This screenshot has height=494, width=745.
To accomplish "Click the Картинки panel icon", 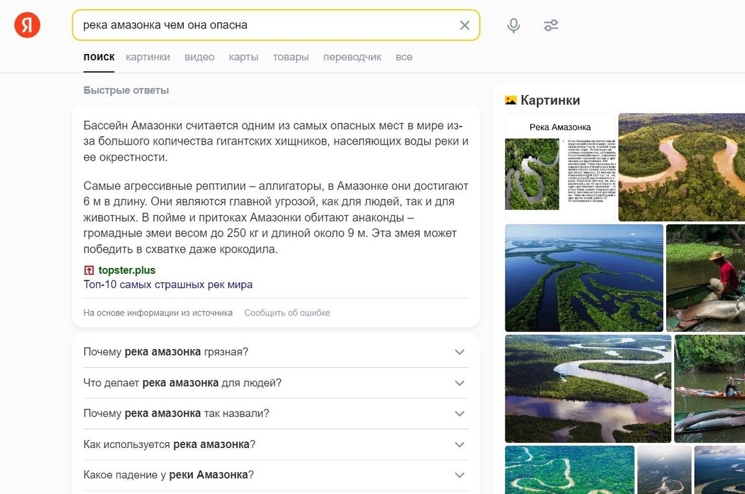I will pos(512,99).
